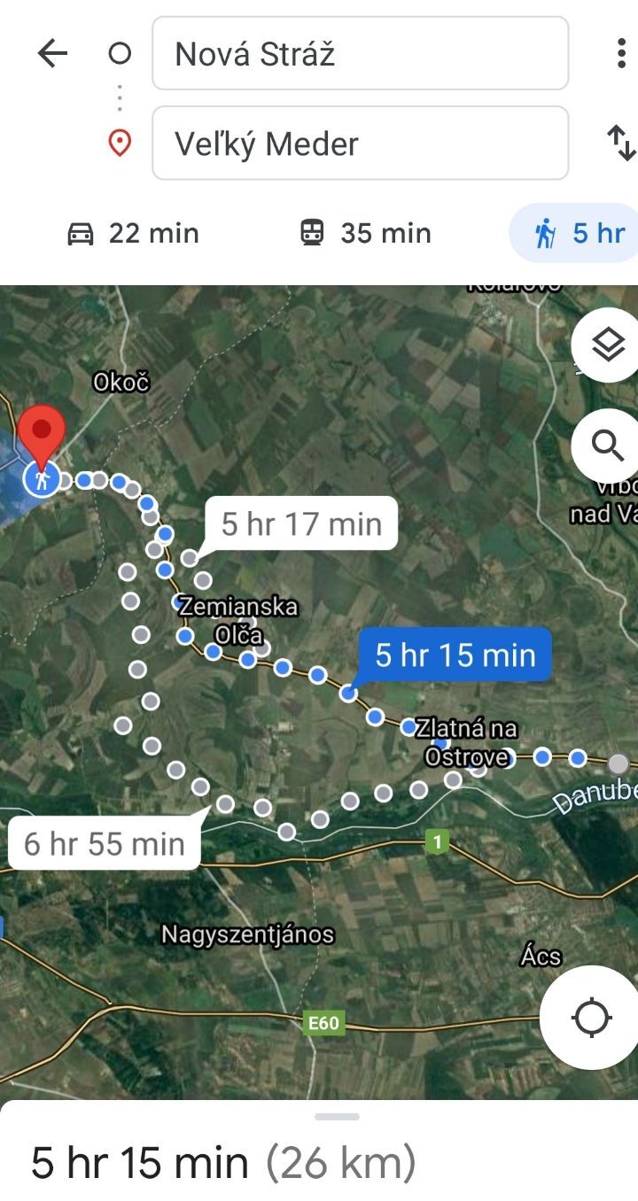Swap start and destination with the arrows icon
Screen dimensions: 638x1201
point(620,143)
